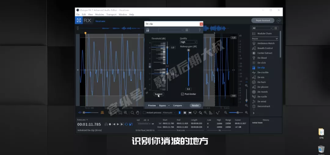330x155 pixels.
Task: Toggle follow playhead
Action: [131, 124]
